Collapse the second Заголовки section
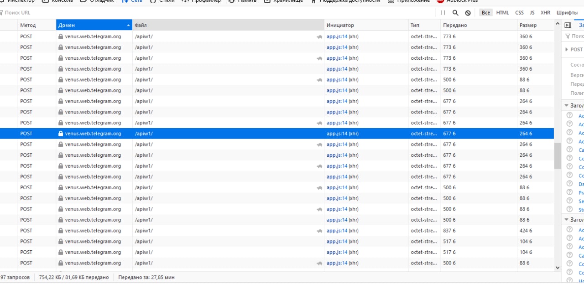Viewport: 584px width, 284px height. click(x=567, y=220)
